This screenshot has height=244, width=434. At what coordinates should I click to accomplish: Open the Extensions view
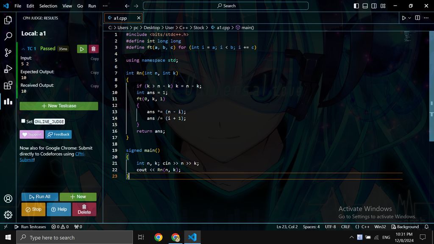point(8,85)
